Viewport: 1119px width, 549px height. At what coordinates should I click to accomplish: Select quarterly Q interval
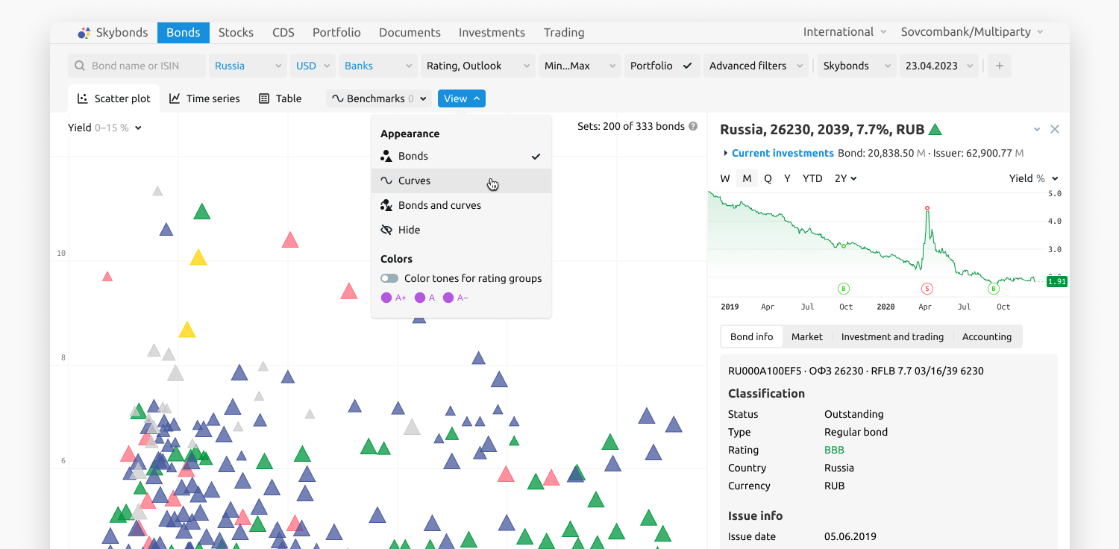[768, 178]
